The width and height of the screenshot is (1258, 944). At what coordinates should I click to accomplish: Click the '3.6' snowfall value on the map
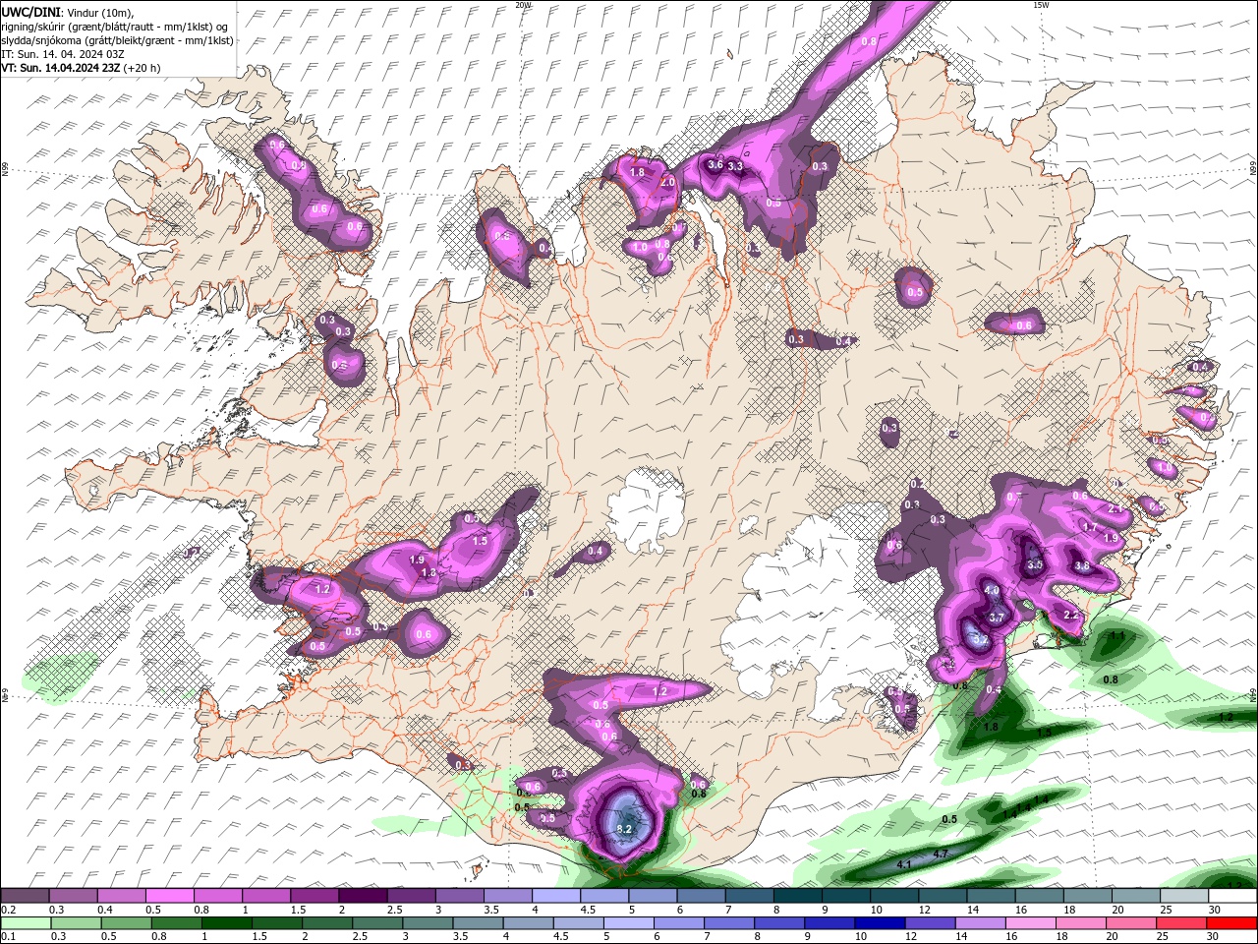click(x=715, y=164)
